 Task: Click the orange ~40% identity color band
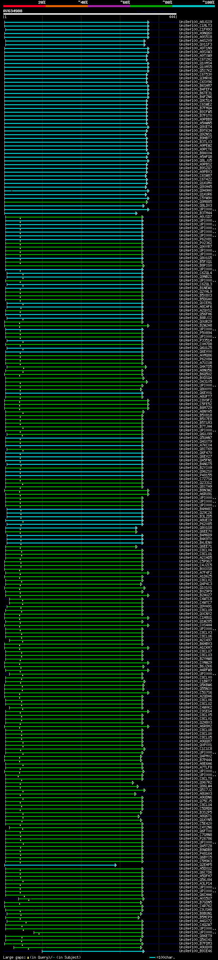point(67,6)
